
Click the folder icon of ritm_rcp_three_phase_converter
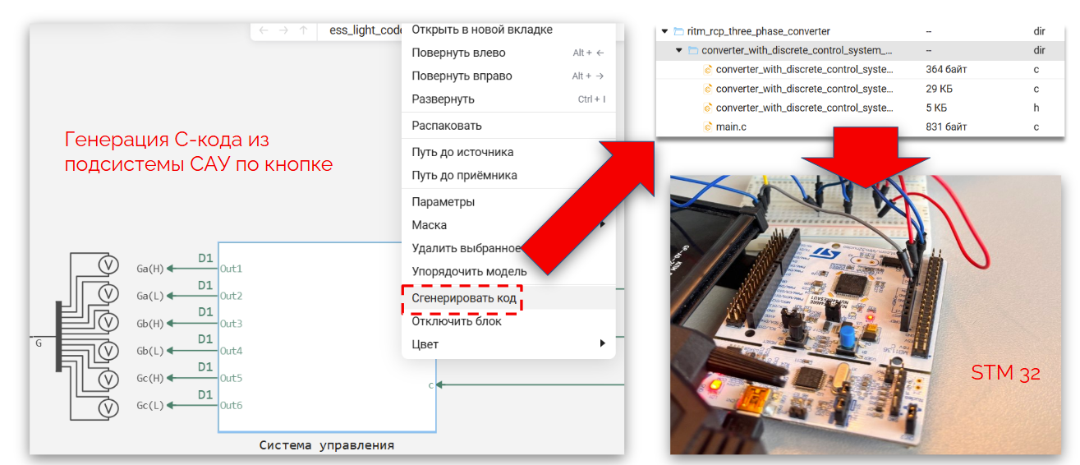678,31
